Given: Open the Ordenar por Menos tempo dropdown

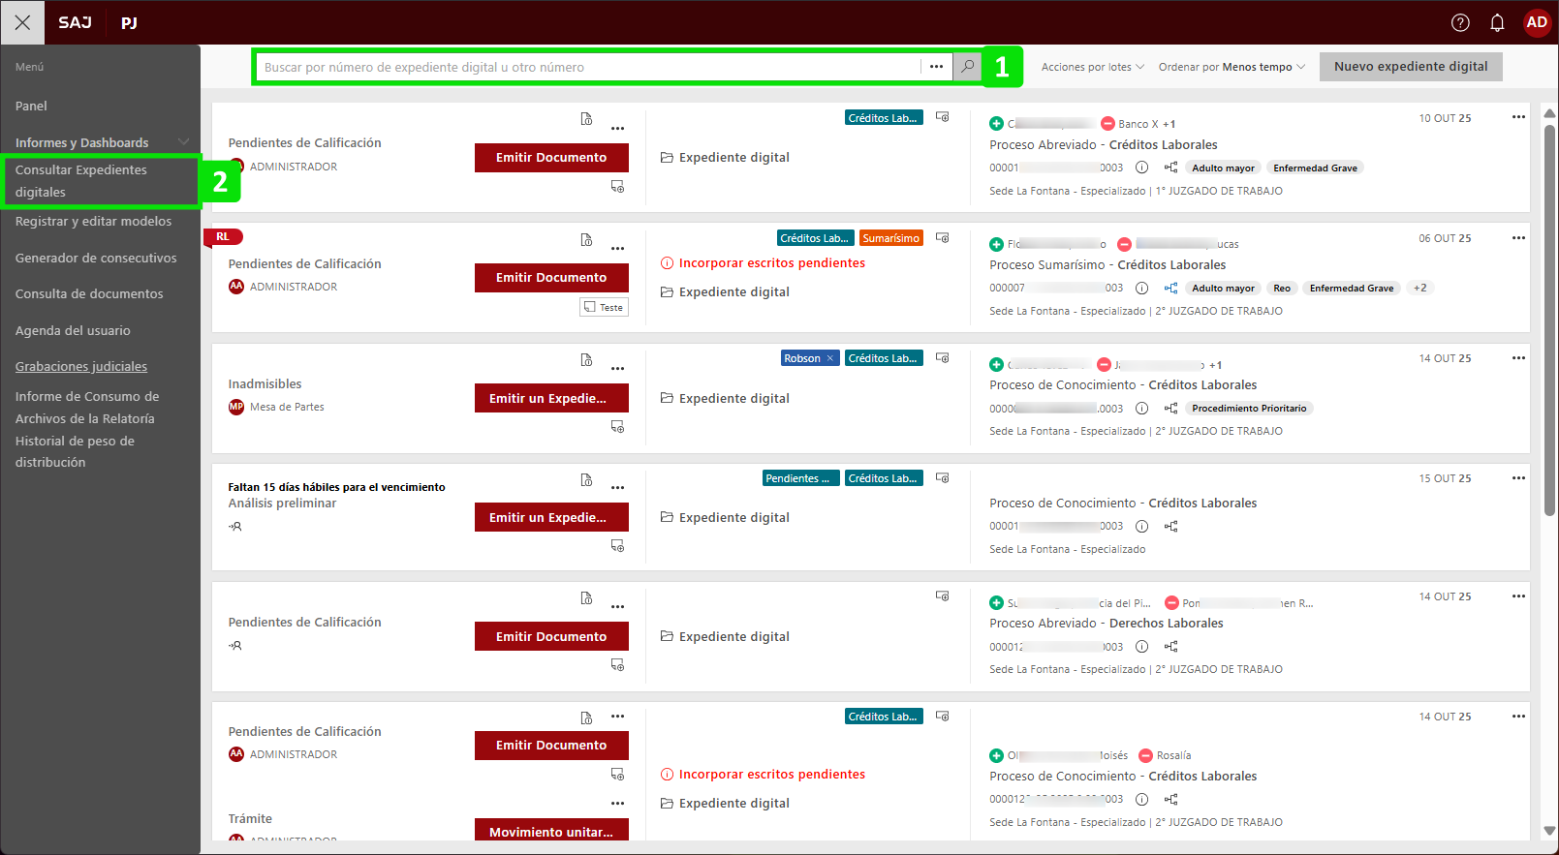Looking at the screenshot, I should click(x=1231, y=67).
